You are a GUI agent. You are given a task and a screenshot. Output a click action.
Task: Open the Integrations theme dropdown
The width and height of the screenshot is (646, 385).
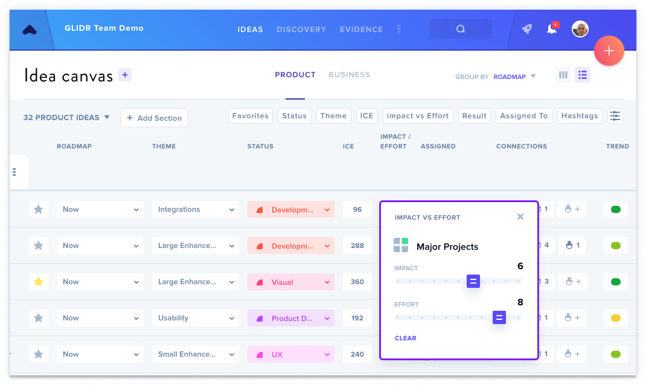click(x=195, y=209)
